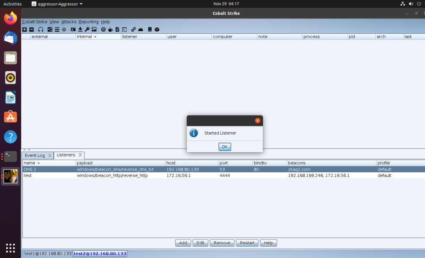
Task: Switch to Target Table crosshair icon
Action: (x=64, y=29)
